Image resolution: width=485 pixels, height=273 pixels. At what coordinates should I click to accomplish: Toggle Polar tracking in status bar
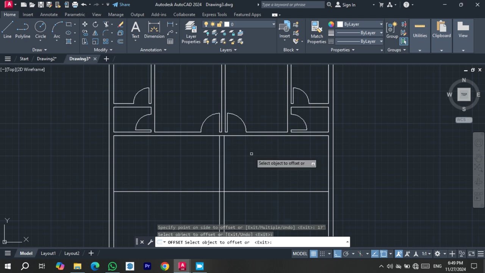346,254
